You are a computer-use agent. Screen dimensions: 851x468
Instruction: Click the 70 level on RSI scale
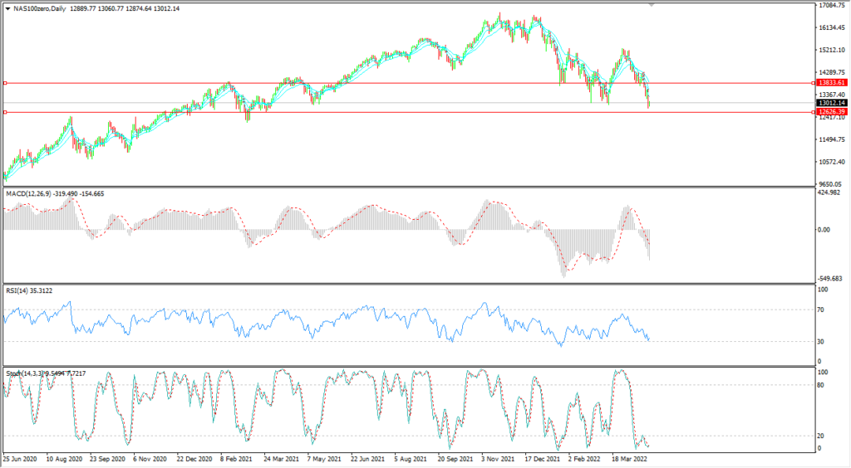point(822,310)
